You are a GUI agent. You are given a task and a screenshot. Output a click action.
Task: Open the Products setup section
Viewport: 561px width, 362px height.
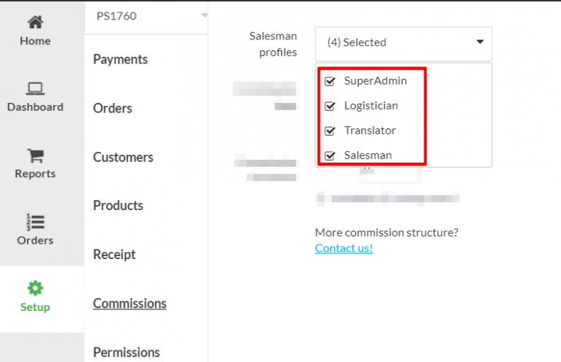coord(118,206)
